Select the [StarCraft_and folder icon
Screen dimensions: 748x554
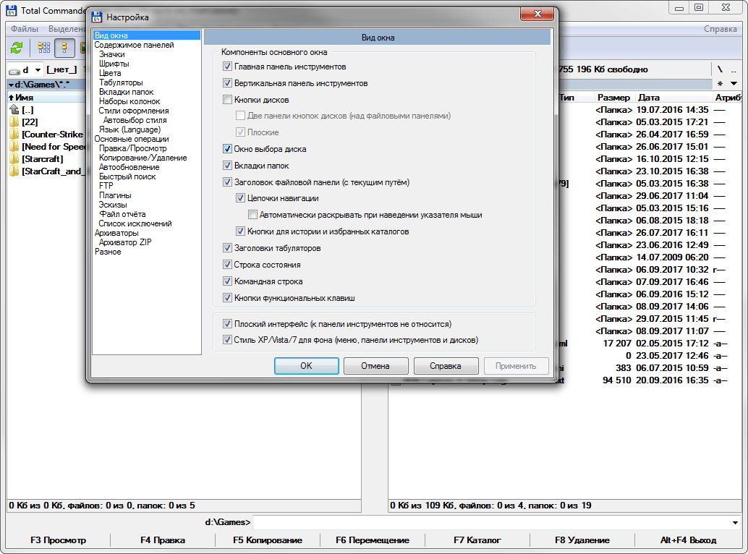coord(14,171)
